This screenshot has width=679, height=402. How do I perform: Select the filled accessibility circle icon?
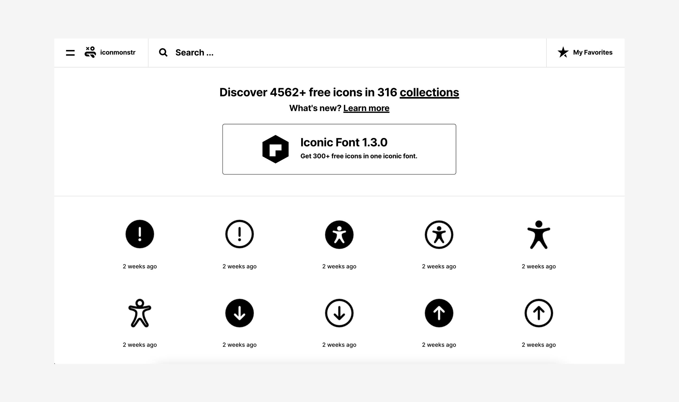click(x=339, y=235)
